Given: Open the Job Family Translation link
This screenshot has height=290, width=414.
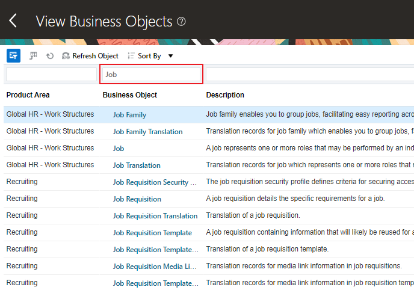Looking at the screenshot, I should (147, 132).
